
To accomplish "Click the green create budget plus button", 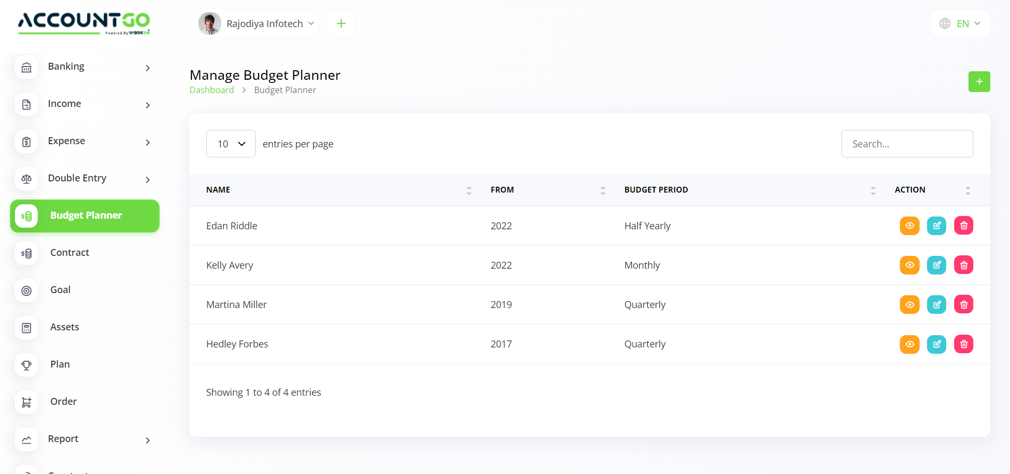I will point(979,82).
